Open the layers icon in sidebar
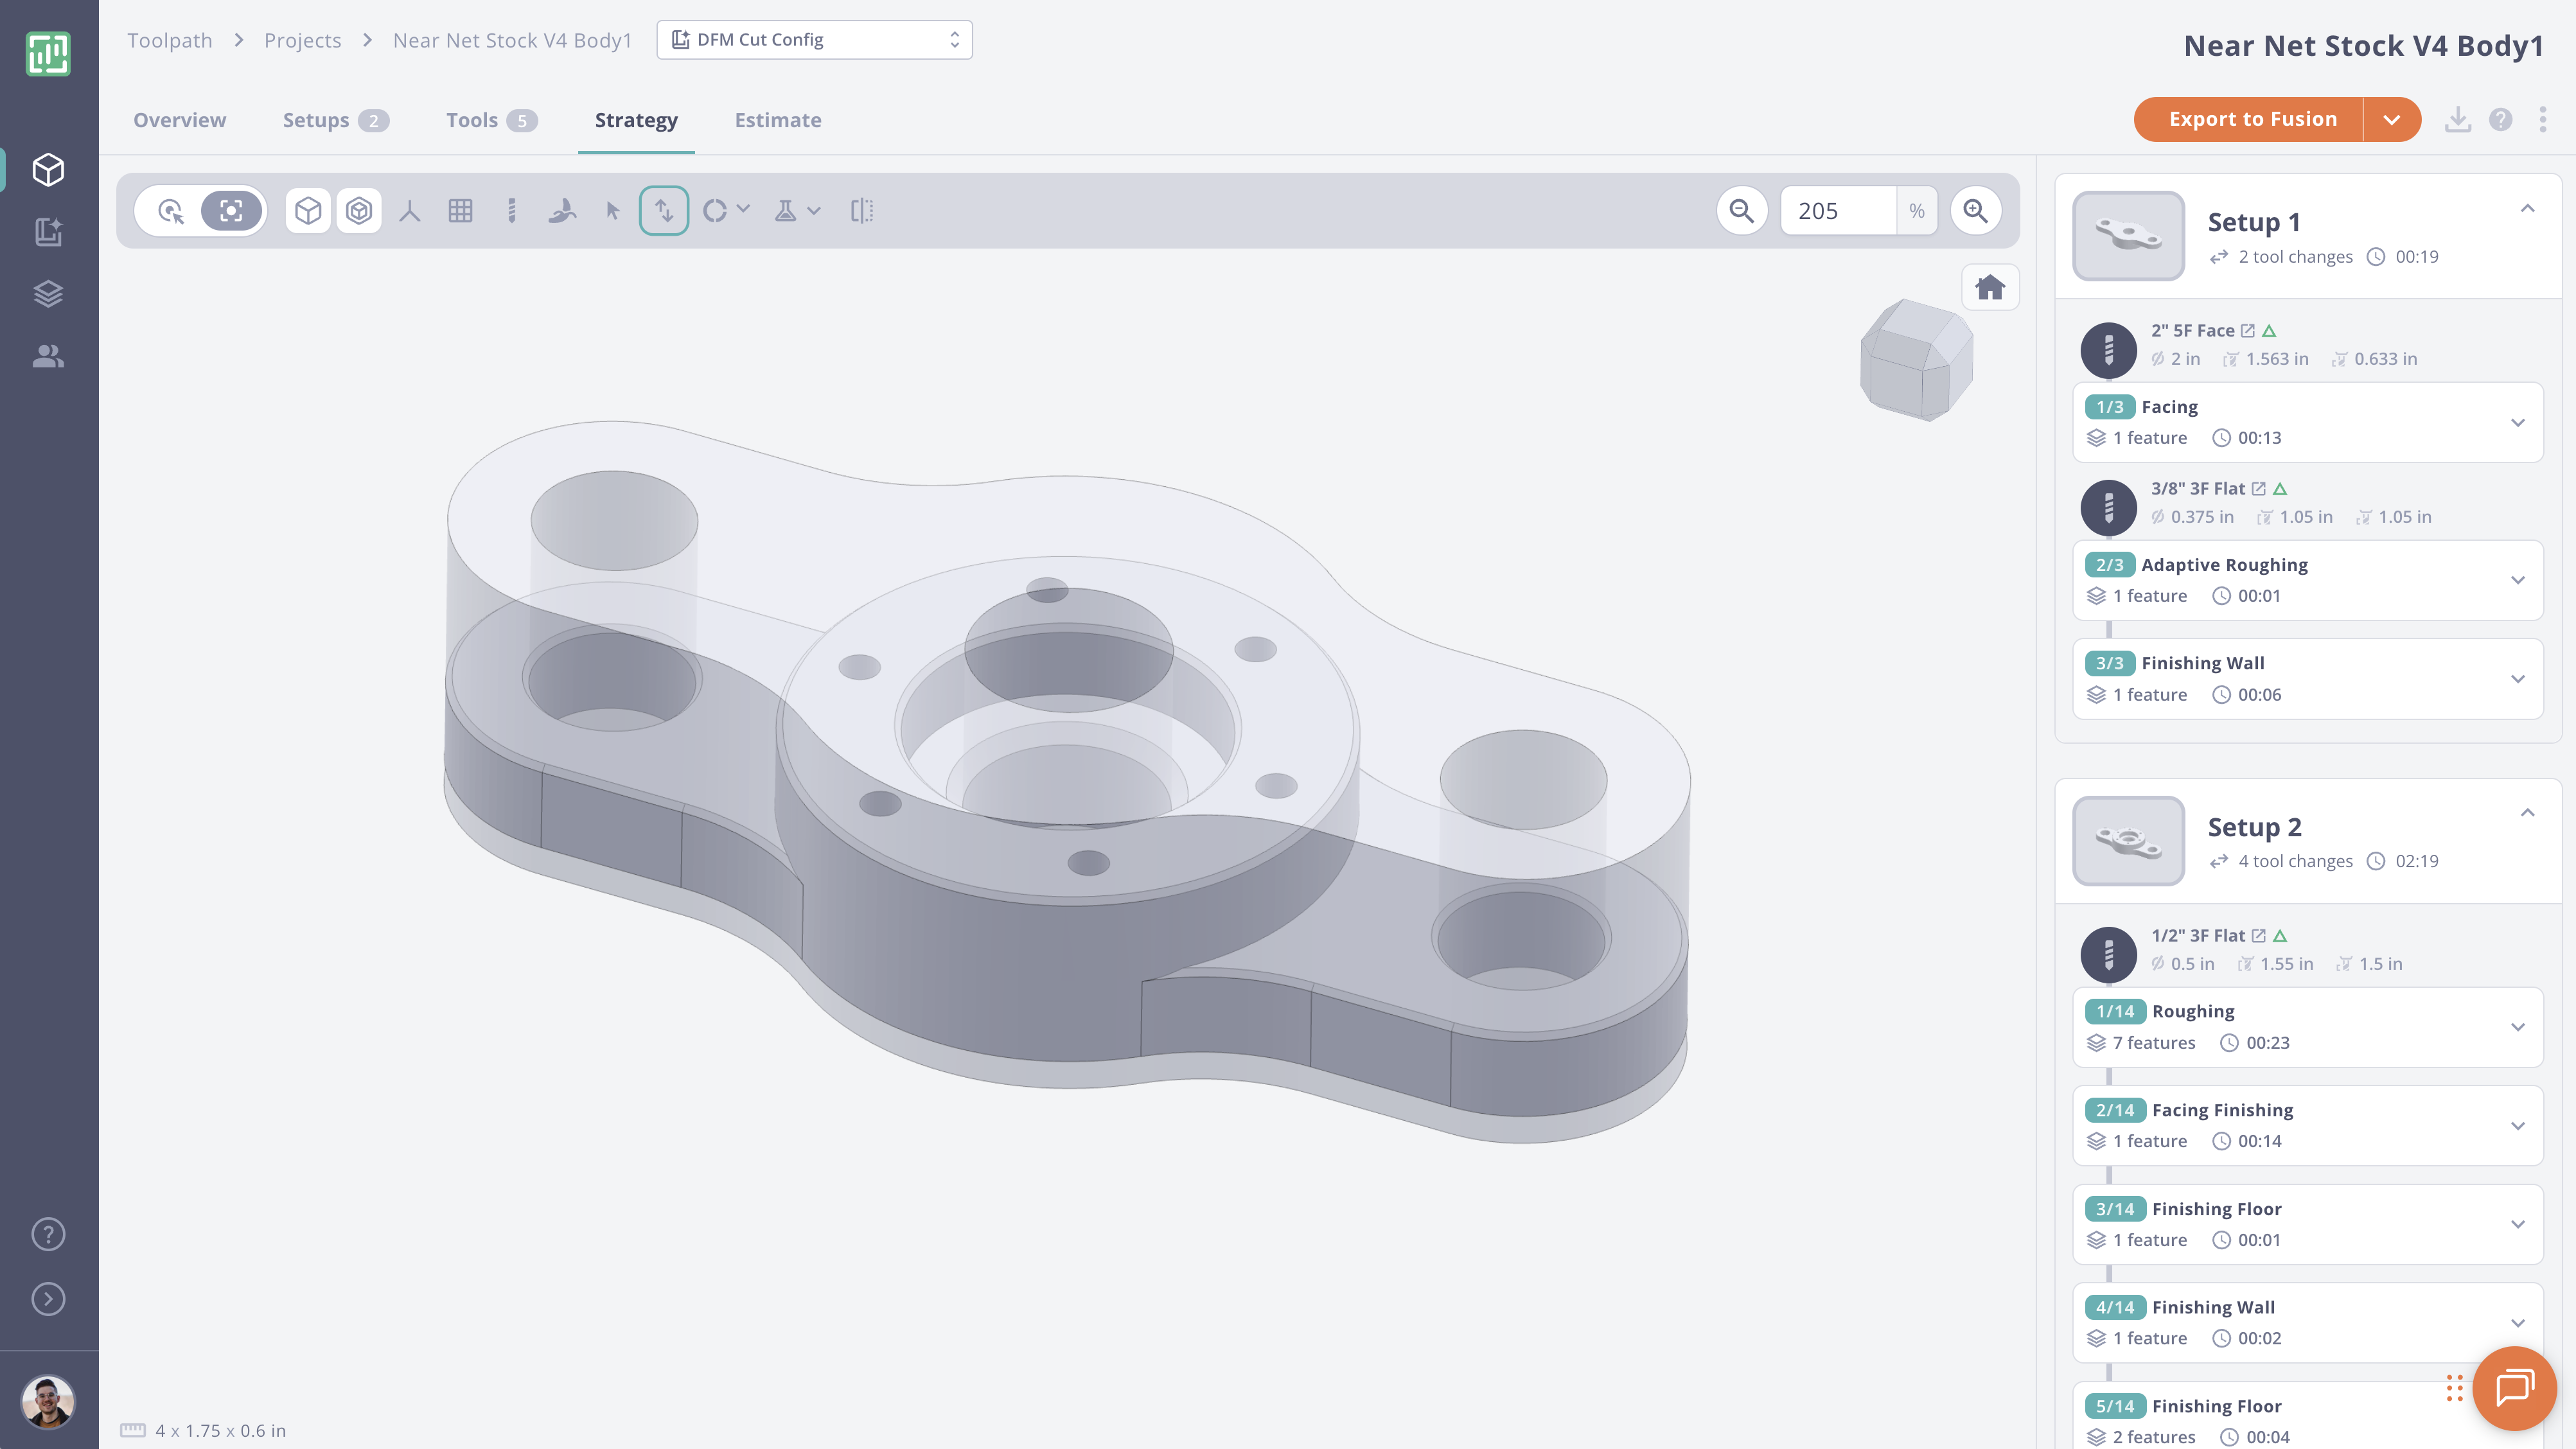 (x=48, y=294)
